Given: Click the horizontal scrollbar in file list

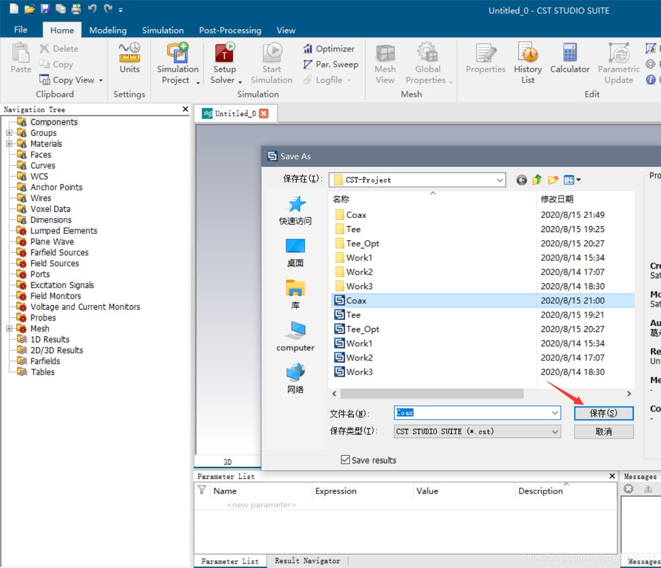Looking at the screenshot, I should pos(432,394).
